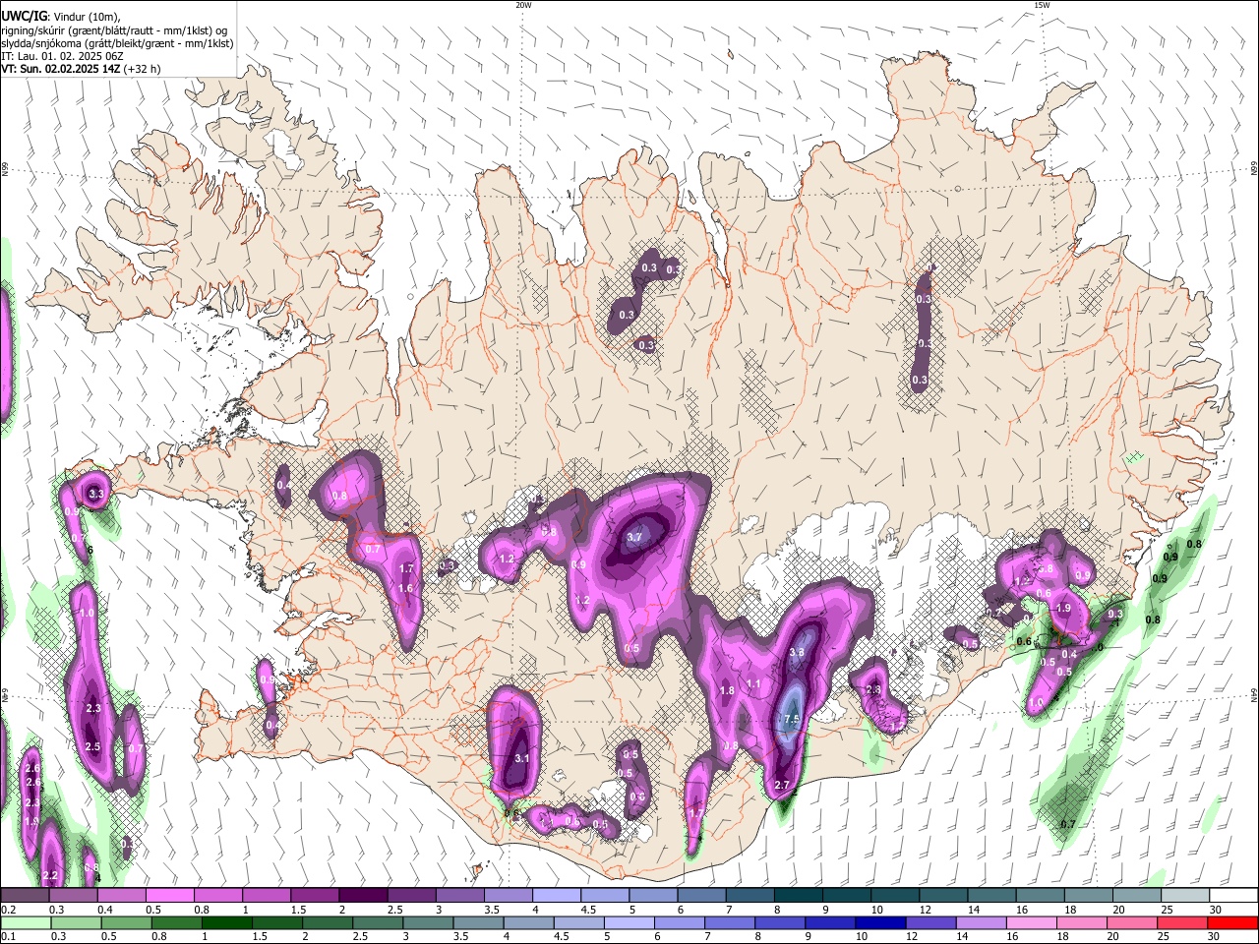Screen dimensions: 1259x944
Task: Pick the dark teal snow-scale swatch at 8
Action: click(799, 896)
